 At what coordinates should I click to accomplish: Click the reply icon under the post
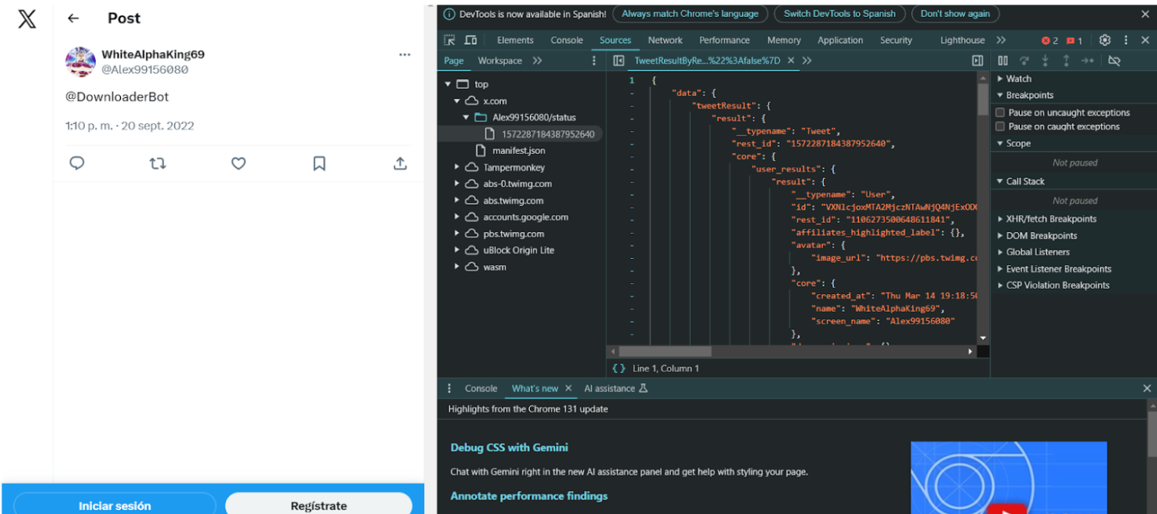77,163
